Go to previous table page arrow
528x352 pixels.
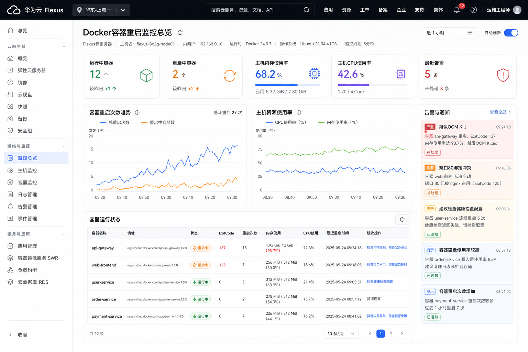tap(370, 334)
